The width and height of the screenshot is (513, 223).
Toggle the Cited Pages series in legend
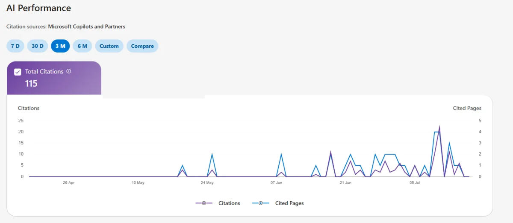click(x=278, y=203)
